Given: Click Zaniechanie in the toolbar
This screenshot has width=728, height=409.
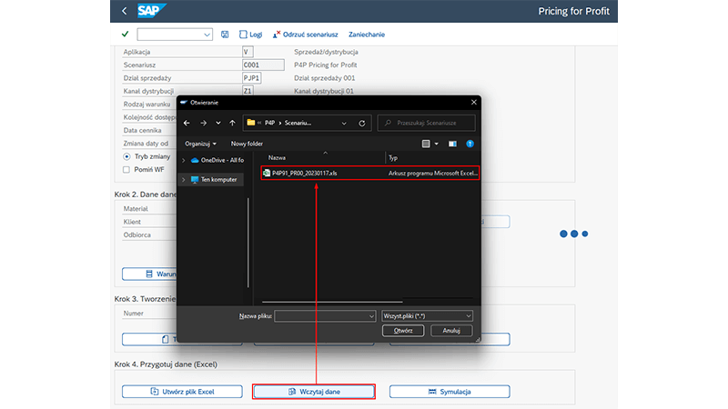Looking at the screenshot, I should pyautogui.click(x=367, y=35).
